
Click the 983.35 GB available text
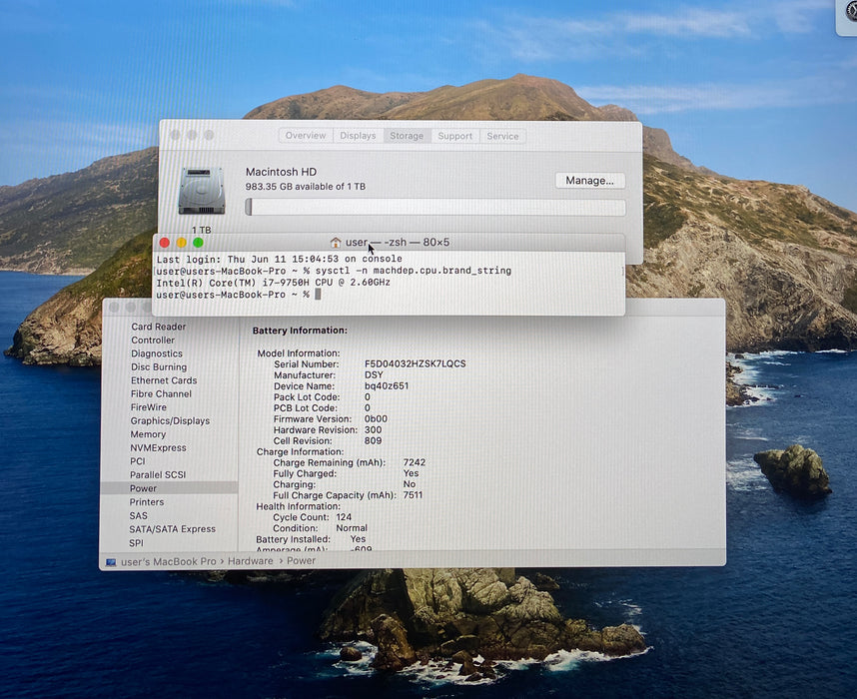pyautogui.click(x=306, y=187)
